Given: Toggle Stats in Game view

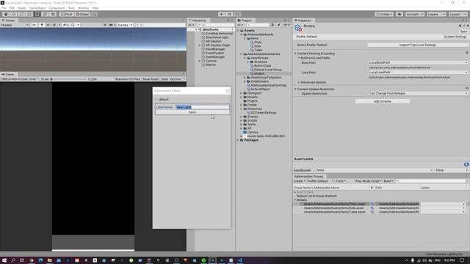Looking at the screenshot, I should pyautogui.click(x=164, y=79).
